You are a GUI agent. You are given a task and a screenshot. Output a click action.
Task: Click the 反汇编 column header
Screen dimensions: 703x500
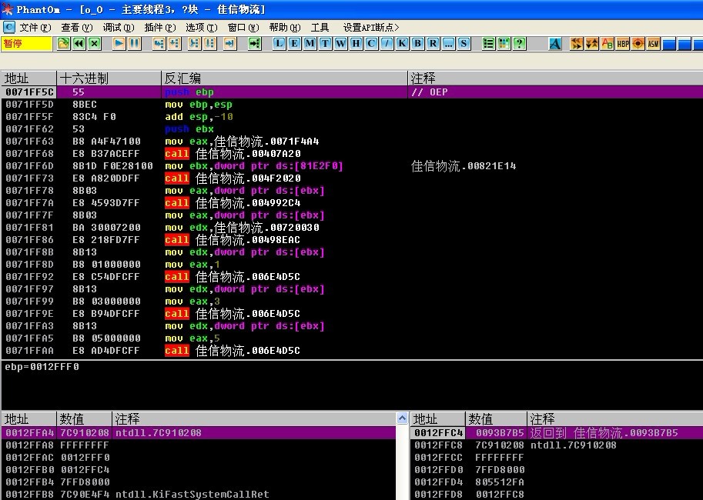284,78
